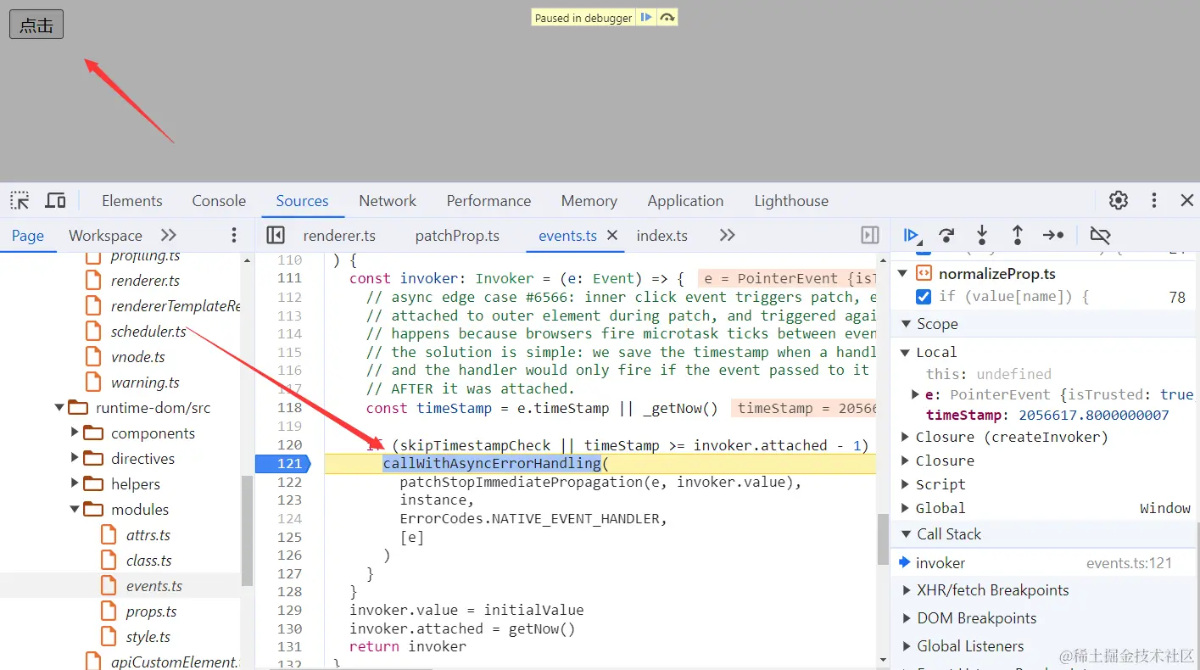Collapse the normalizeProp.ts breakpoint group

tap(903, 274)
